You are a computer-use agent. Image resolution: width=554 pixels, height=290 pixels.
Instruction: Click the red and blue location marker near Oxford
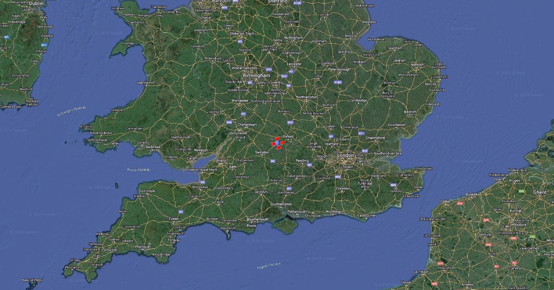click(277, 144)
